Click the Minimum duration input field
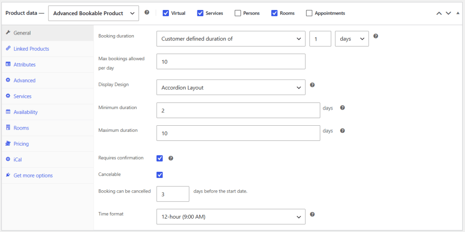465x232 pixels. [238, 110]
